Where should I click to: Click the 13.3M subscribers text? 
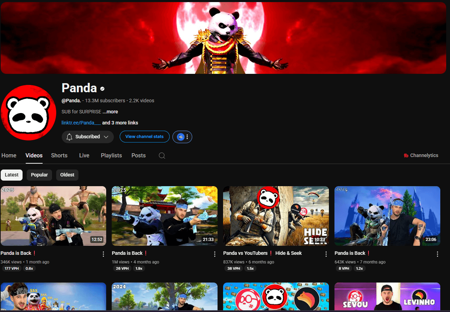click(x=105, y=101)
